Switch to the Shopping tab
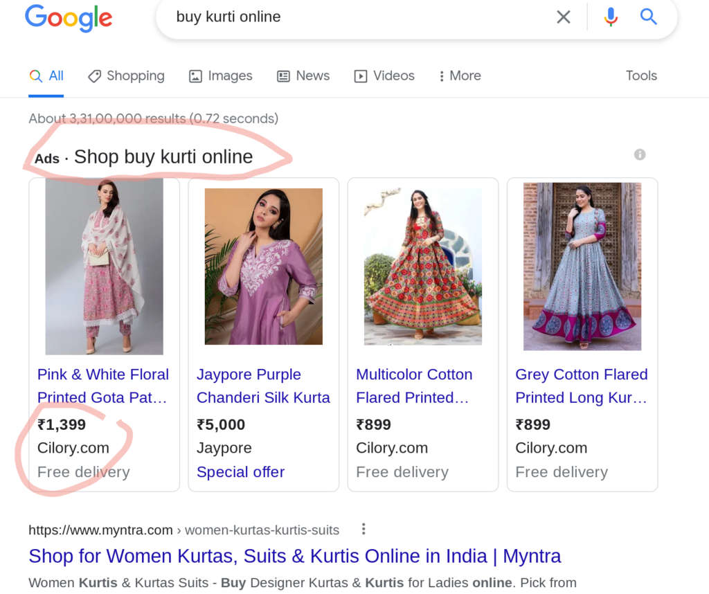 coord(126,76)
